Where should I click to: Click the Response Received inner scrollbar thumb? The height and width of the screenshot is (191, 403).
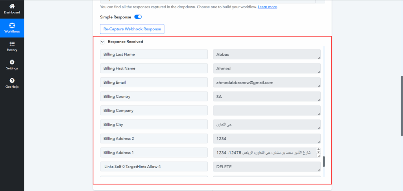pos(324,162)
